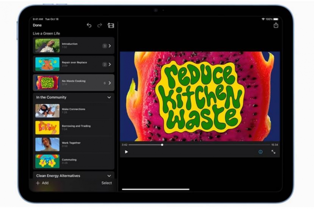314x210 pixels.
Task: Tap the Reduce Kitchen Waste video frame
Action: coord(200,97)
